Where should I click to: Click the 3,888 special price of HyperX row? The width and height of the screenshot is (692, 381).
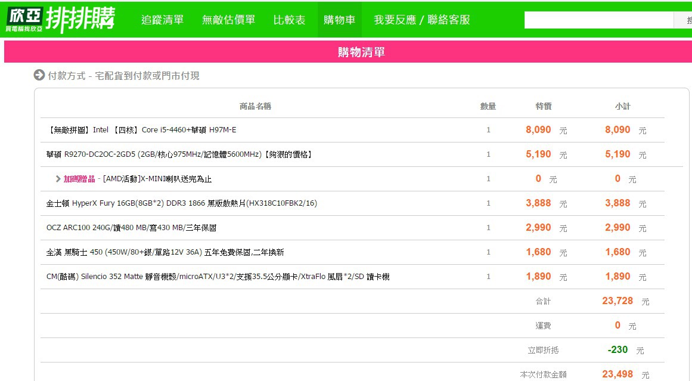(x=538, y=203)
